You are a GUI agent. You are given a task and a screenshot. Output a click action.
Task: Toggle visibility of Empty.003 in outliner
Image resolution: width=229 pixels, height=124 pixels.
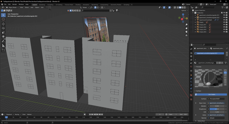[x=224, y=29]
